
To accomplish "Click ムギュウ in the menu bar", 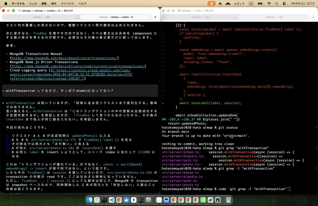I will [239, 3].
